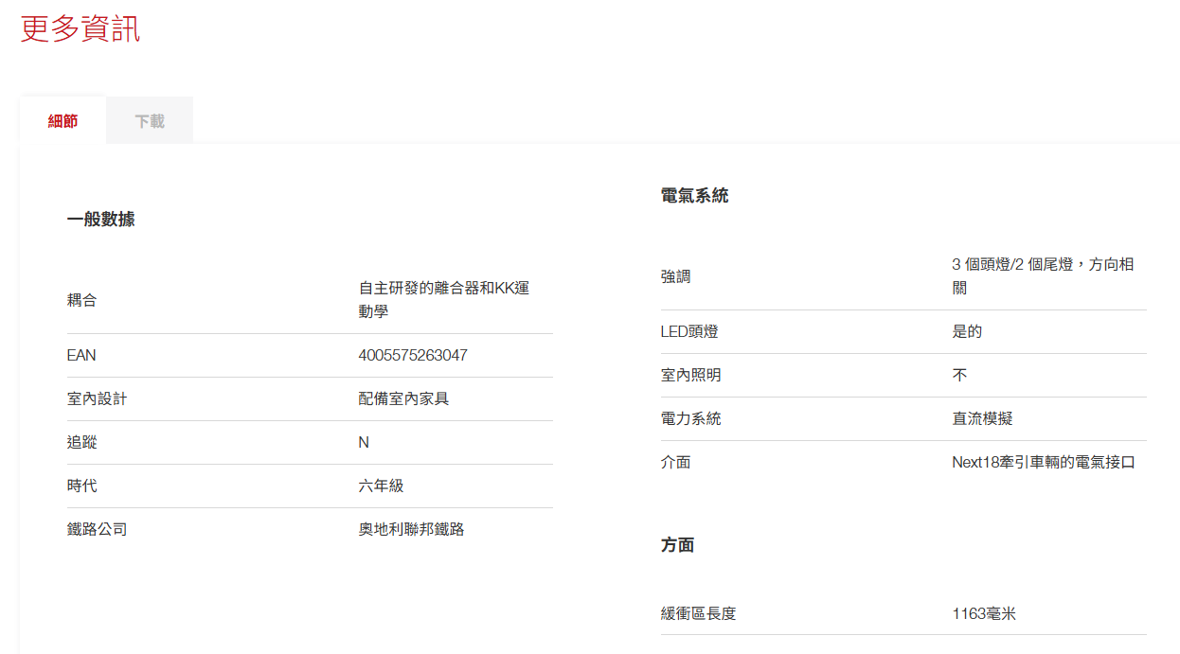Viewport: 1180px width, 654px height.
Task: Switch to the 下載 tab
Action: click(x=149, y=119)
